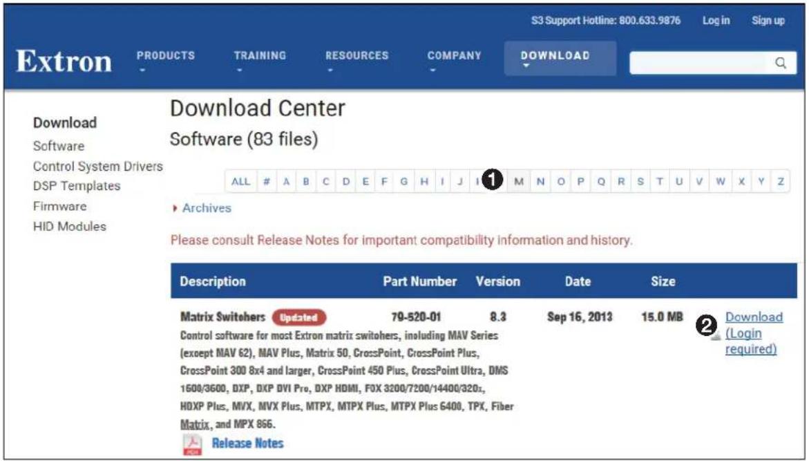This screenshot has height=461, width=809.
Task: Click the Description column header
Action: click(213, 282)
